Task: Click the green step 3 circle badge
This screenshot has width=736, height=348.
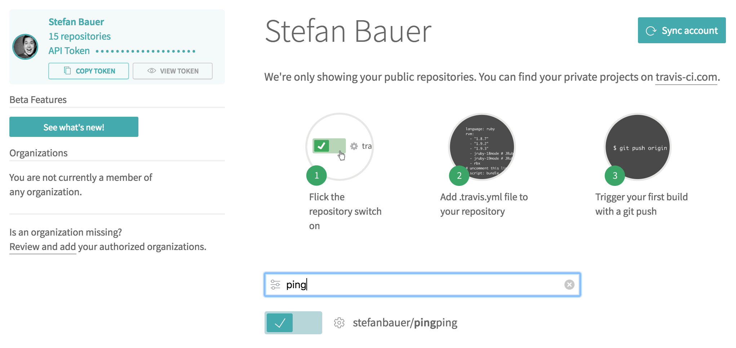Action: pos(615,175)
